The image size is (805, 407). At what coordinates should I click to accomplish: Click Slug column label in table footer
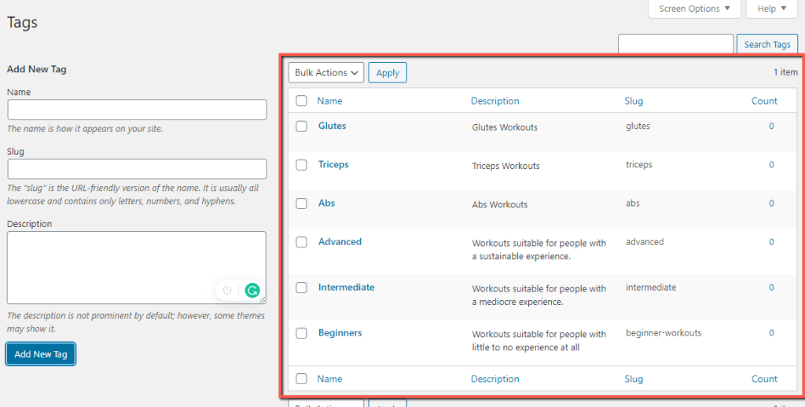click(634, 379)
